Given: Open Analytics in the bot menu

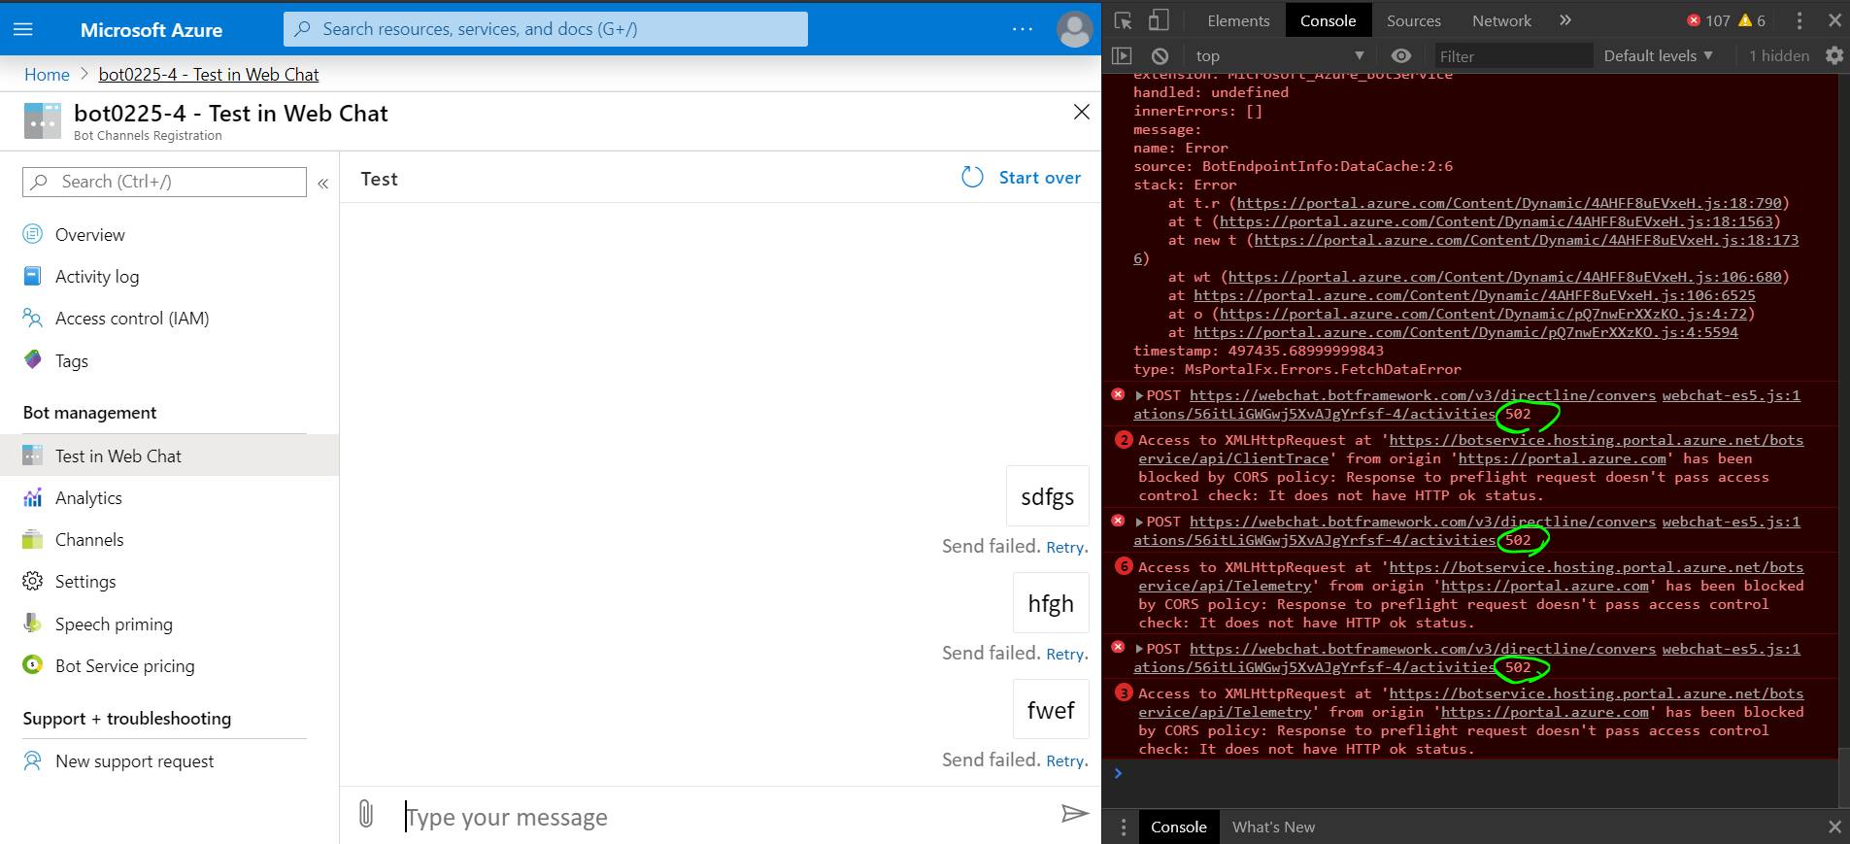Looking at the screenshot, I should (x=88, y=498).
